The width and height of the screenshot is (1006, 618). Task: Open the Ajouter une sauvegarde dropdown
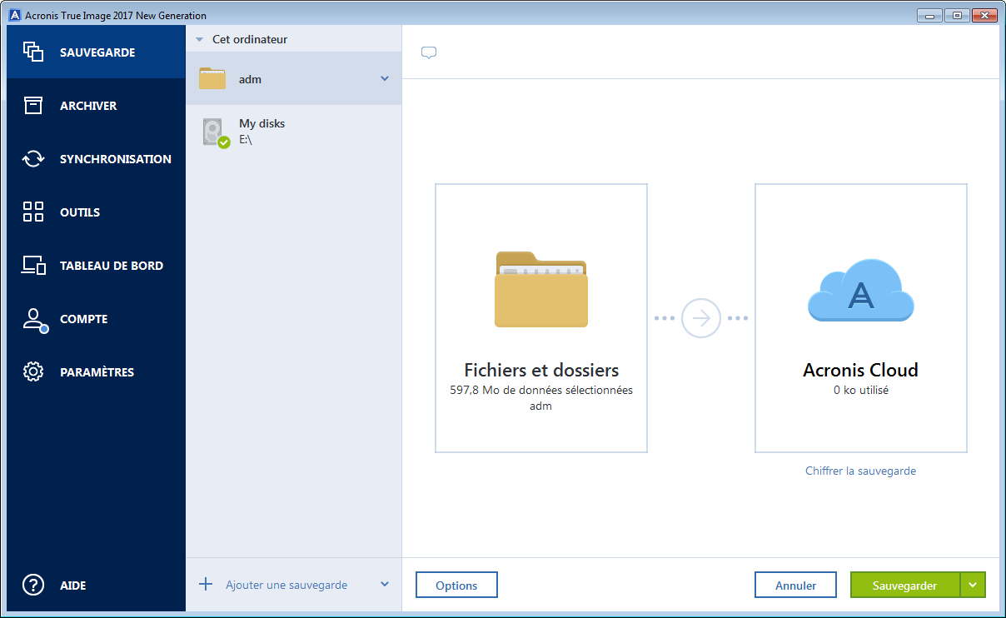click(385, 585)
